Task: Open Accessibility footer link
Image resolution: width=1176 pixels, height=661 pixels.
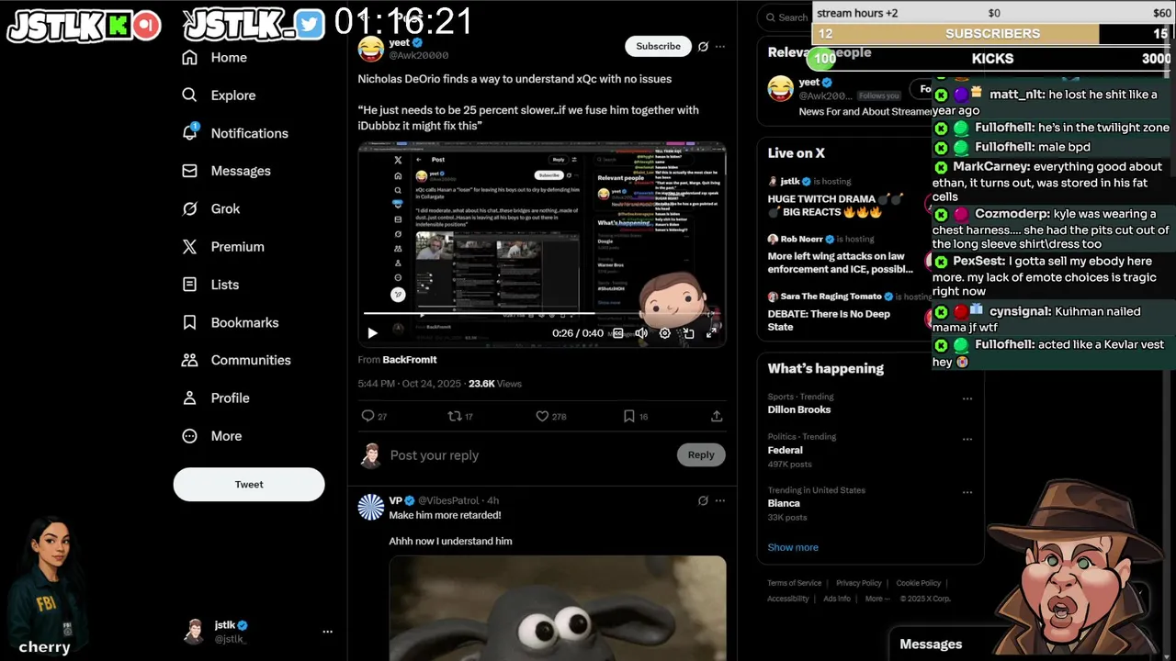Action: tap(788, 599)
